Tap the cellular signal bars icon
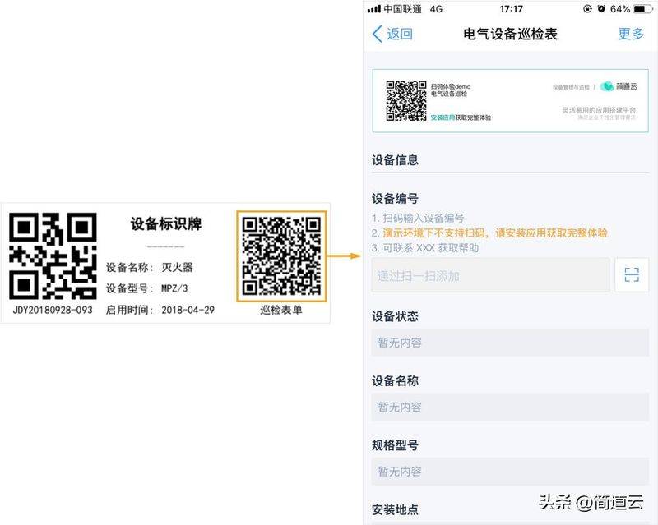This screenshot has height=525, width=658. click(373, 9)
